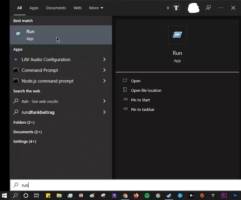Click the Command Prompt icon

16,70
